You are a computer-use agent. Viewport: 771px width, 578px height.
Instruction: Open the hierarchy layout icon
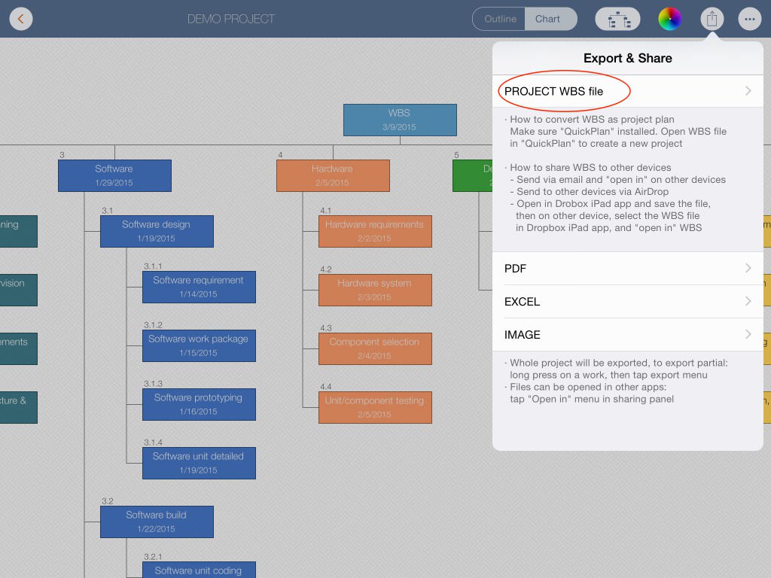click(x=617, y=20)
